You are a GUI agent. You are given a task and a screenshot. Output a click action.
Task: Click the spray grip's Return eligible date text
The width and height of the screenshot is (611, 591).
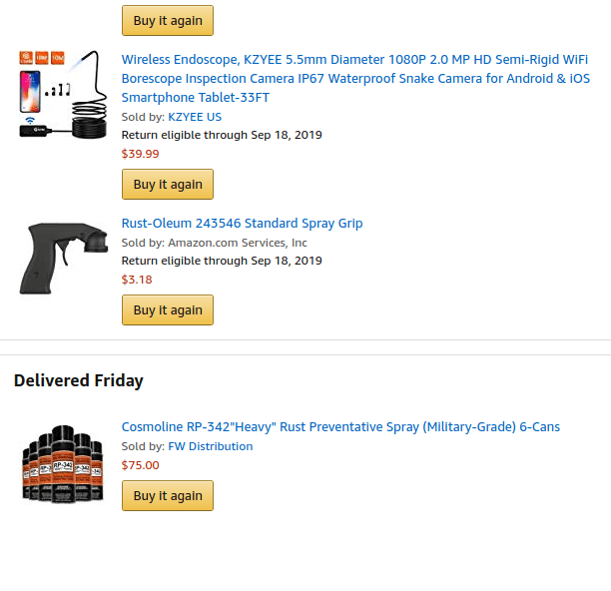point(222,261)
